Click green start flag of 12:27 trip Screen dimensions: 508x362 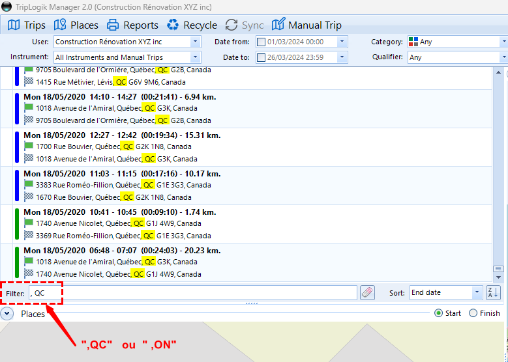point(29,146)
